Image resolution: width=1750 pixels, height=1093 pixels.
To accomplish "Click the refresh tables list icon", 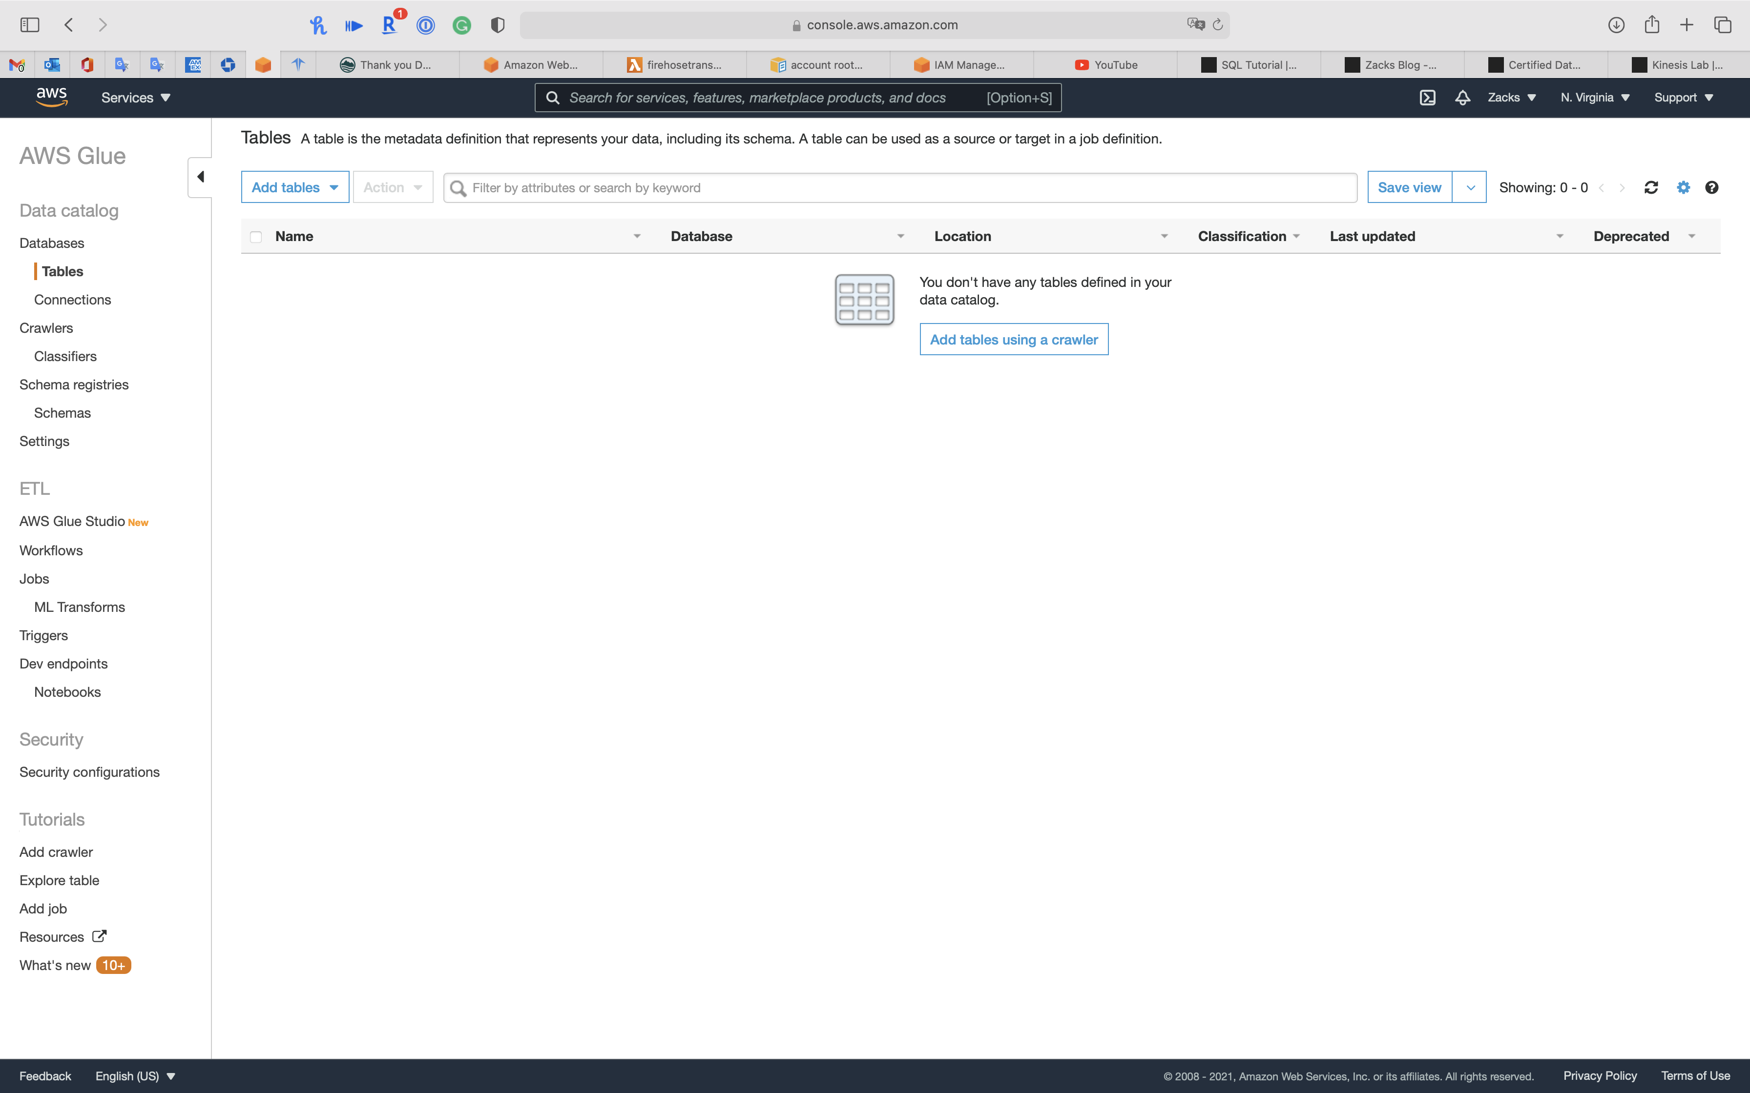I will click(1651, 188).
